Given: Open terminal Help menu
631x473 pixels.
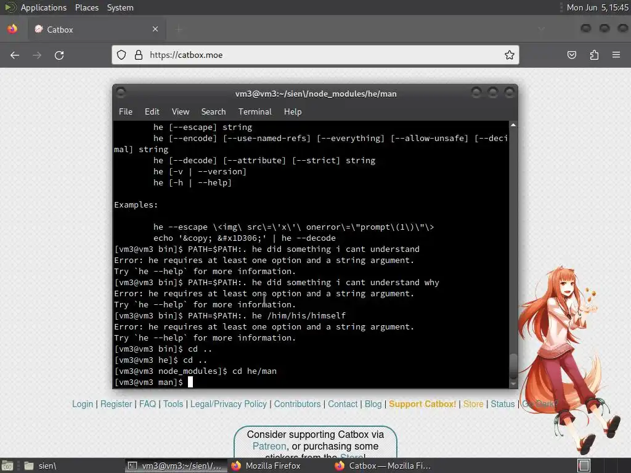Looking at the screenshot, I should coord(293,112).
